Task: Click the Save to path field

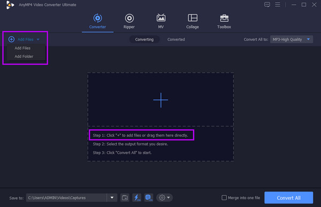Action: (x=66, y=198)
